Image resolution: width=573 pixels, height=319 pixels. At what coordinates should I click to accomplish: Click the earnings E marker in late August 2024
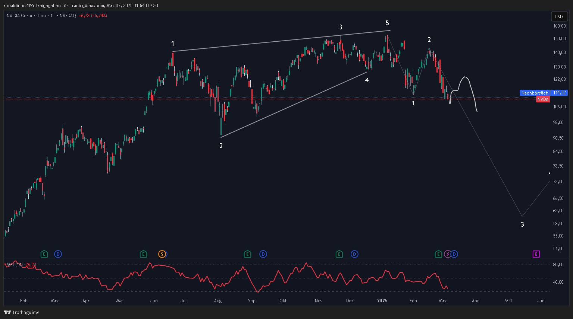click(247, 254)
